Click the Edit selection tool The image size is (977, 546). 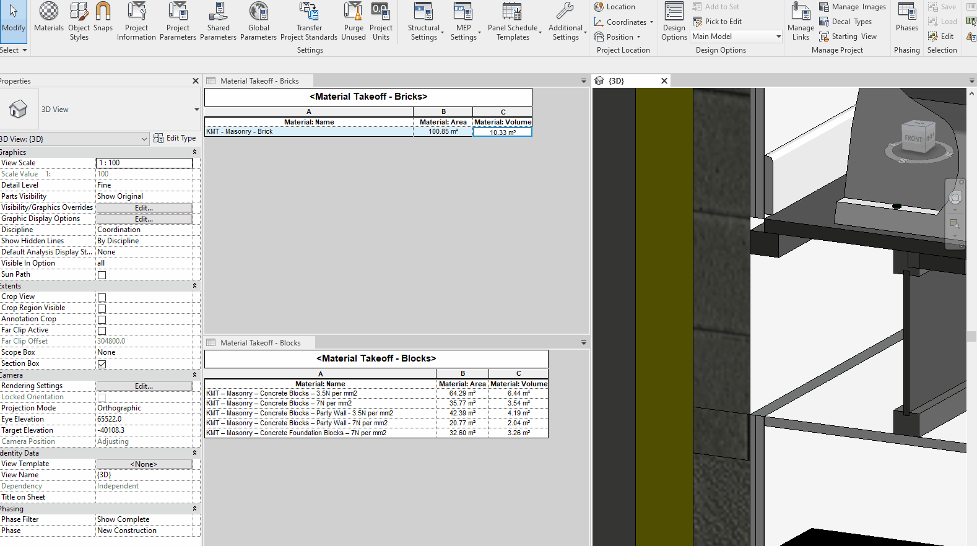pos(940,37)
